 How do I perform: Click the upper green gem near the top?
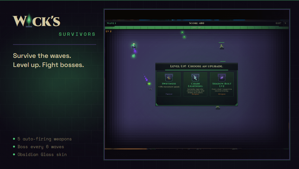pyautogui.click(x=182, y=32)
